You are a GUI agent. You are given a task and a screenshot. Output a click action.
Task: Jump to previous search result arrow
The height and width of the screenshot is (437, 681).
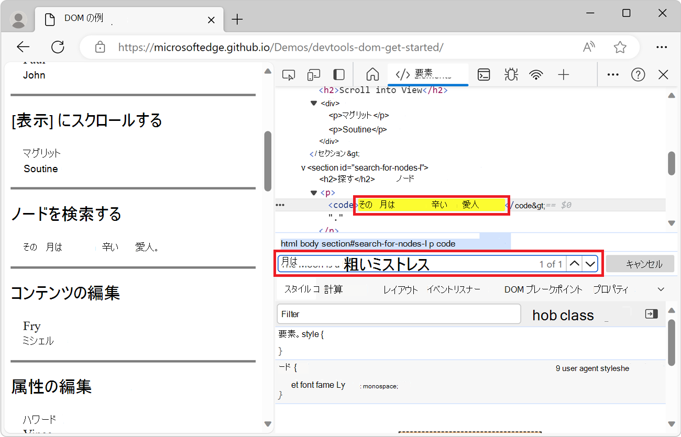click(x=575, y=264)
